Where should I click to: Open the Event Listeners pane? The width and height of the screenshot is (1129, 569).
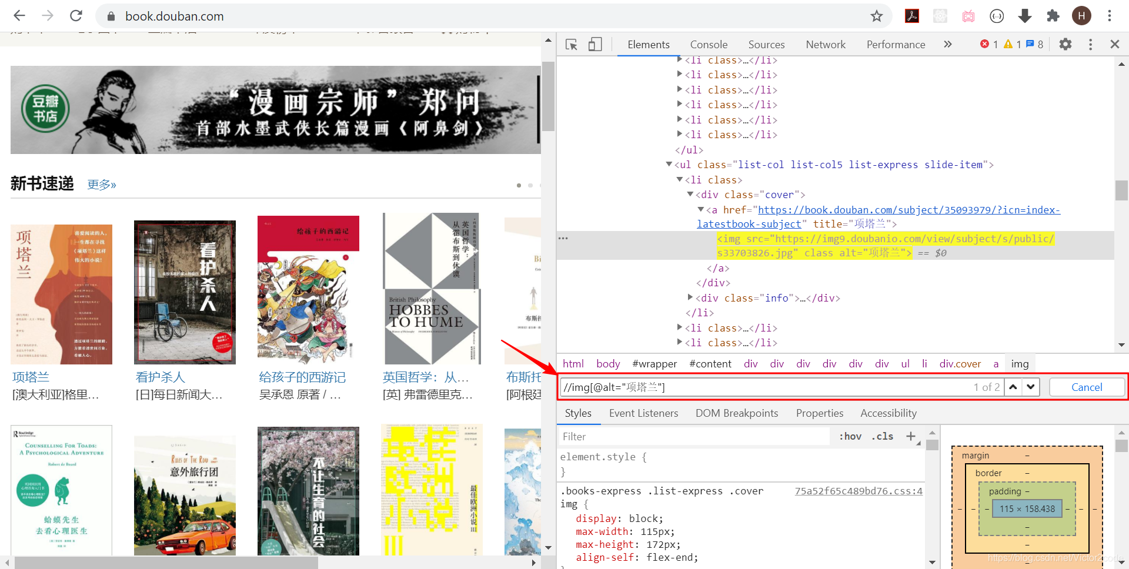coord(643,413)
